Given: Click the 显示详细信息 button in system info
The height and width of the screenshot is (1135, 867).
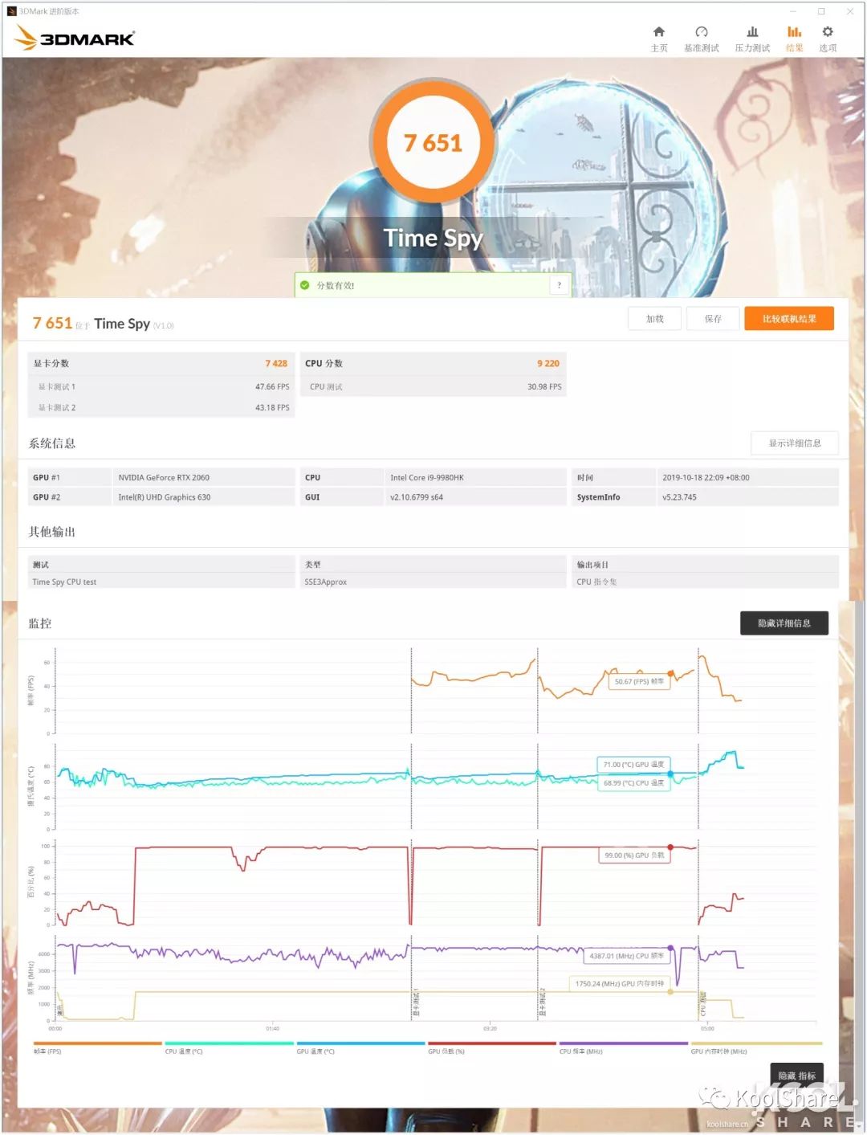Looking at the screenshot, I should tap(795, 443).
